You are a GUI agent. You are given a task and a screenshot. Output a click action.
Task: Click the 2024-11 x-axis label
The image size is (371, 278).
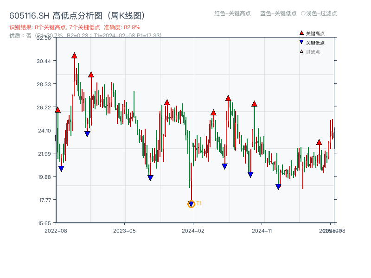pos(262,231)
